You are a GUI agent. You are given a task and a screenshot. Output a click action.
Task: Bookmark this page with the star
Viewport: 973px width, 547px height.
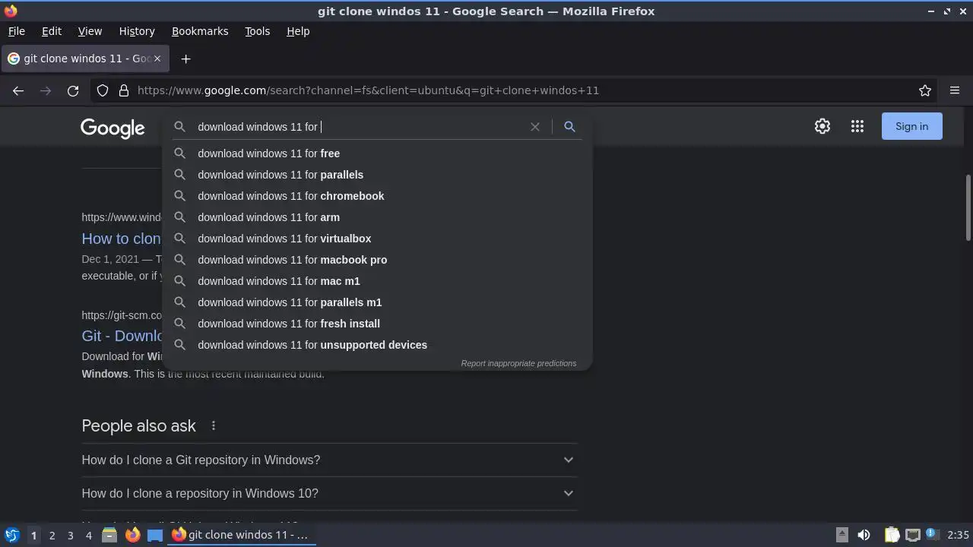tap(925, 90)
